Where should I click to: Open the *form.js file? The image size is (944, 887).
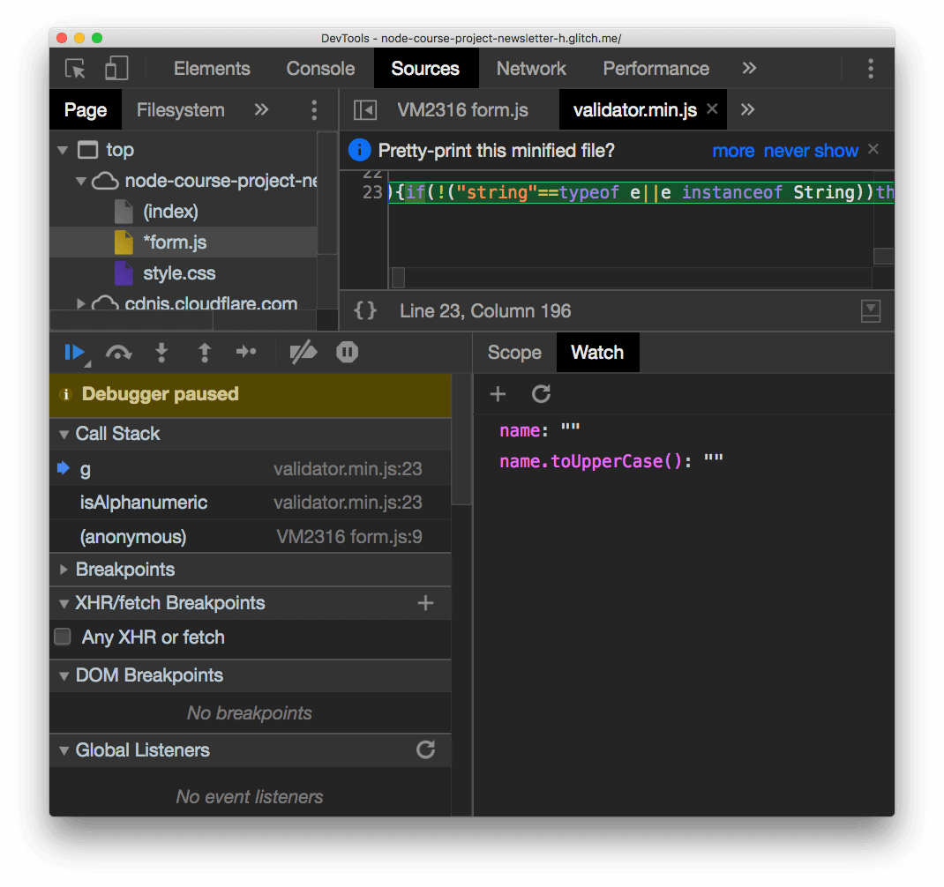[175, 242]
